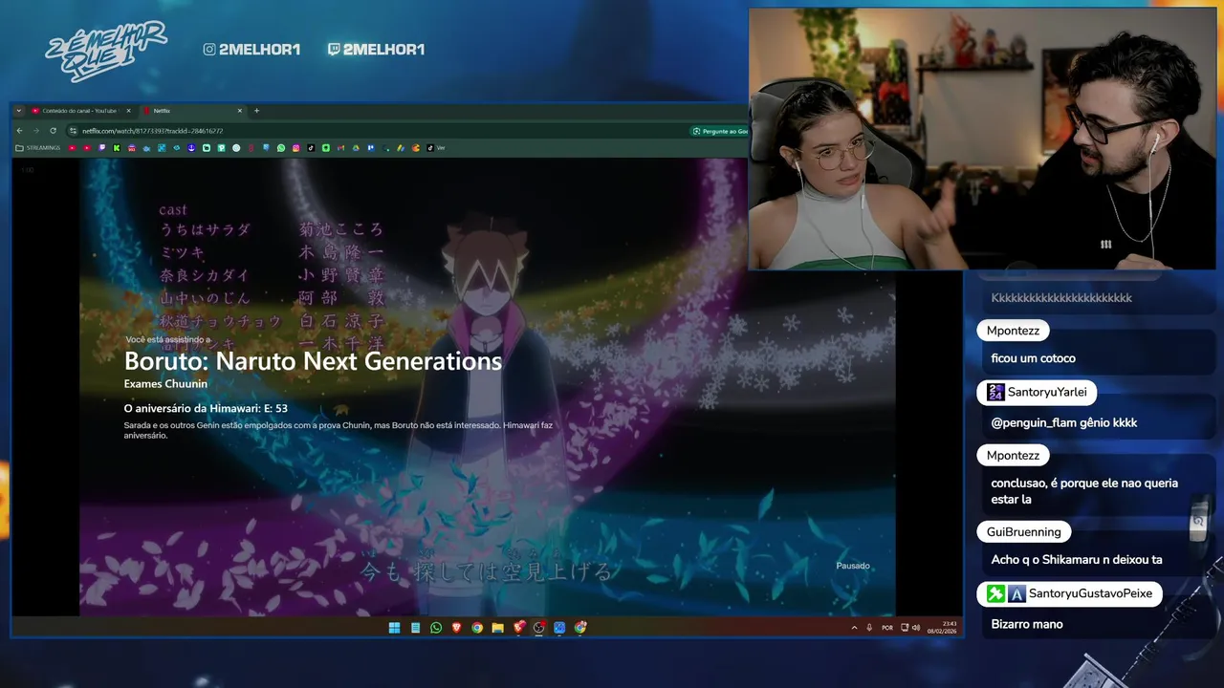
Task: Open the Kick bookmark with K logo
Action: [117, 148]
